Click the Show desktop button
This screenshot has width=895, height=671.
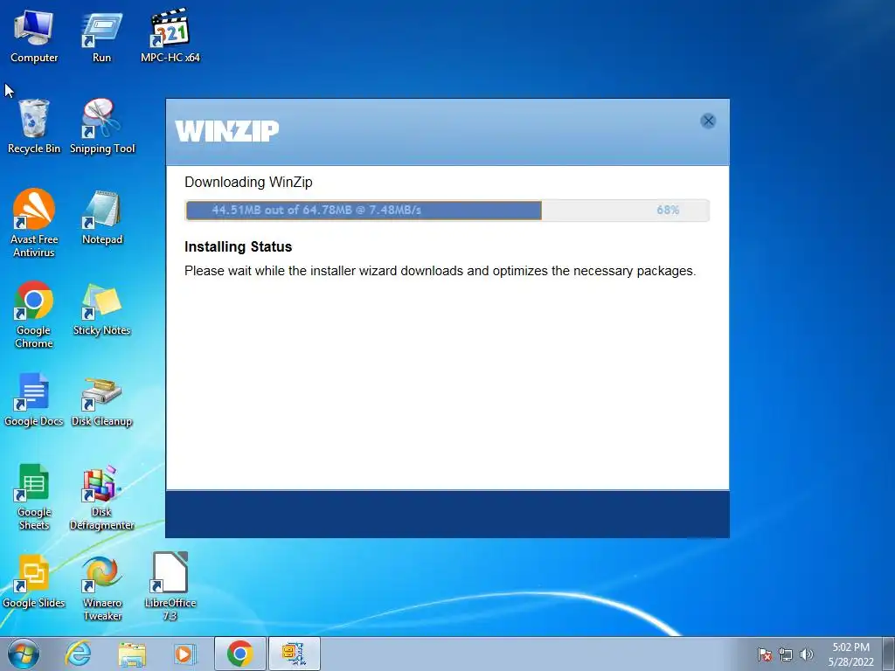pos(888,654)
